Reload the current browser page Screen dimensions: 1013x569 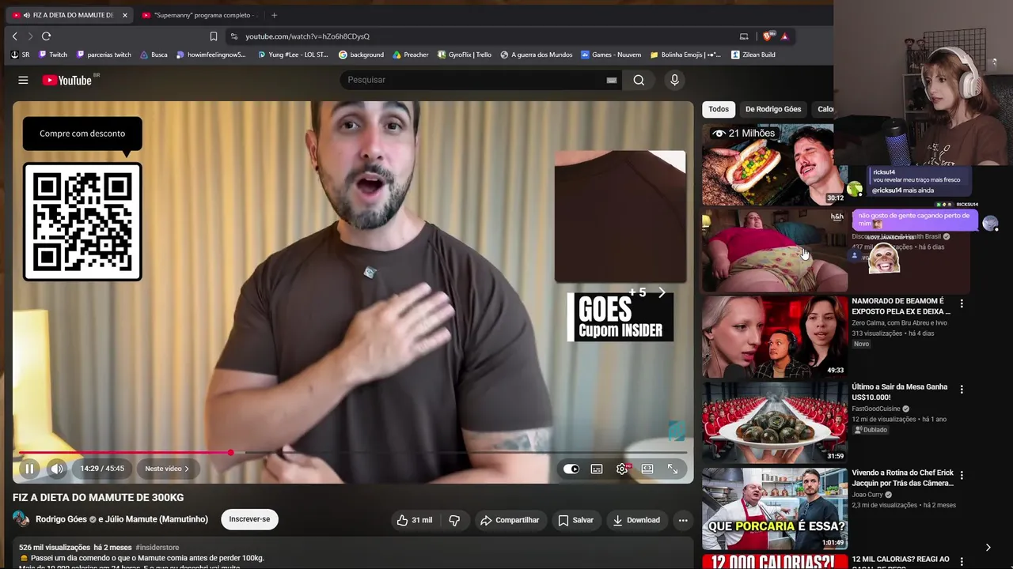click(x=46, y=36)
